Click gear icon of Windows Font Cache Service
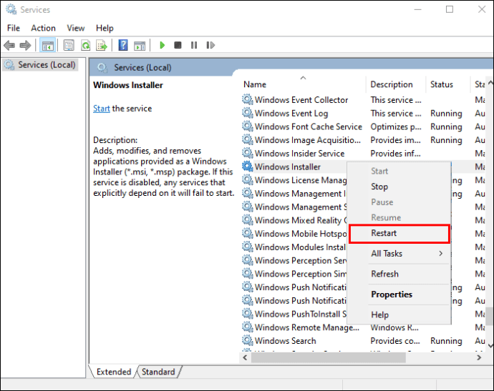This screenshot has width=494, height=391. point(247,126)
